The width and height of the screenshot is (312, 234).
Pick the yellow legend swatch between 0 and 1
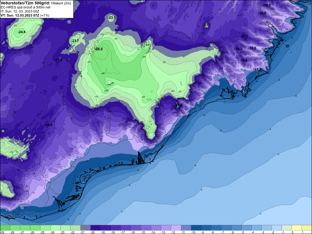pyautogui.click(x=297, y=228)
